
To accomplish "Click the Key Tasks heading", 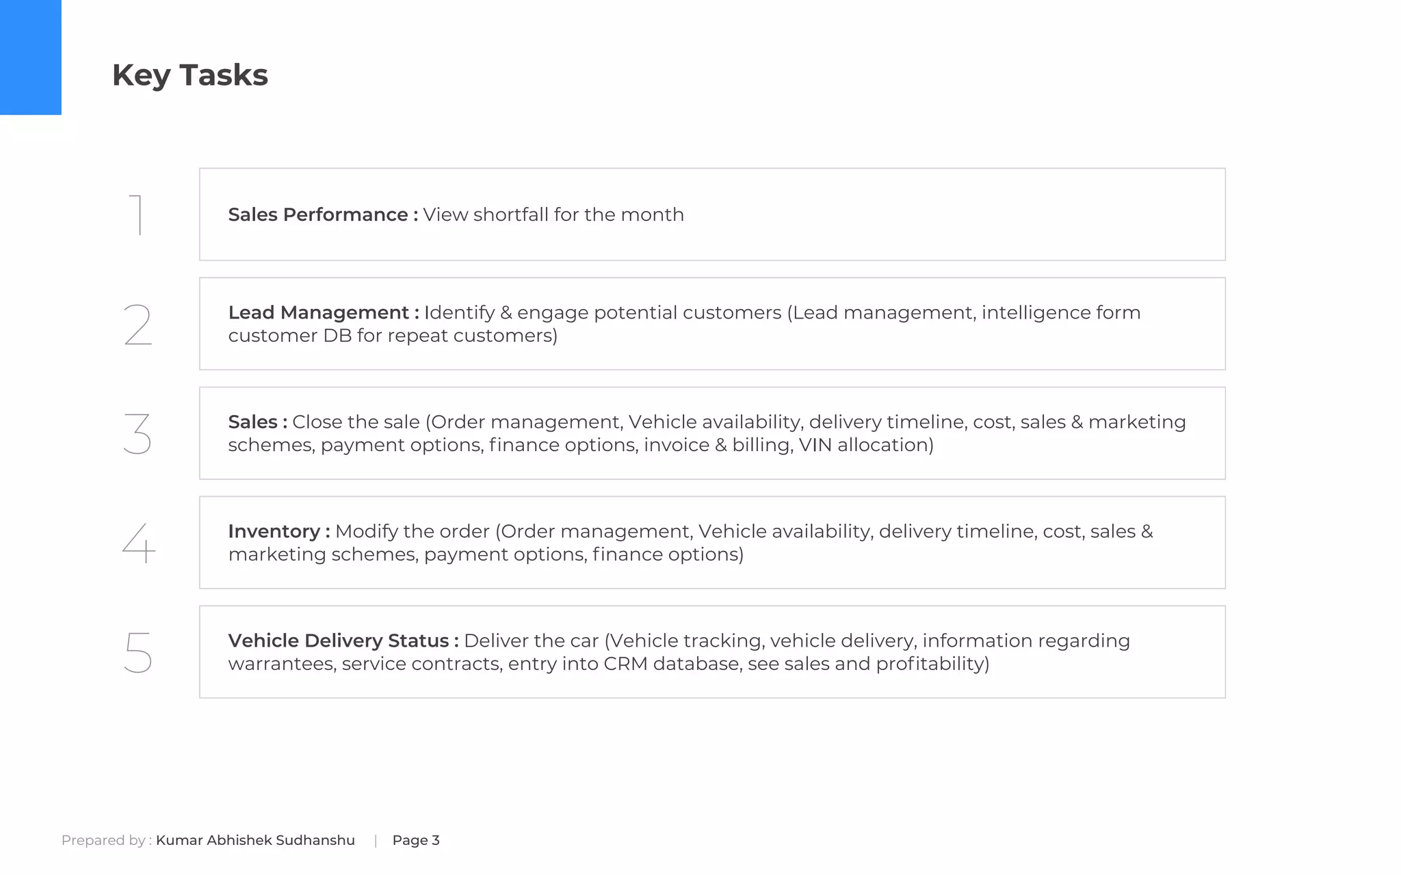I will pyautogui.click(x=189, y=75).
